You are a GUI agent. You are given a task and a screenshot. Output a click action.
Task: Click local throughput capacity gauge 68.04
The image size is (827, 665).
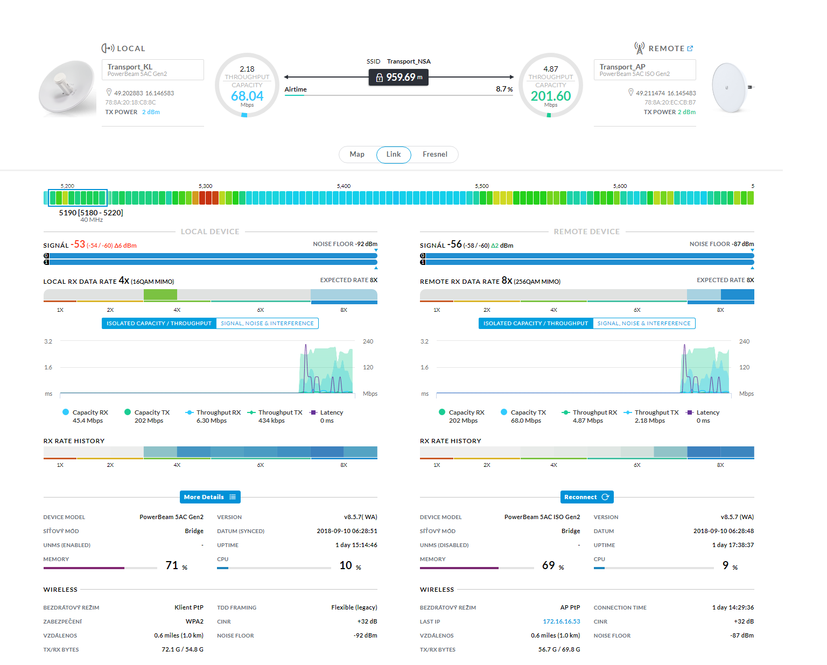click(x=247, y=85)
